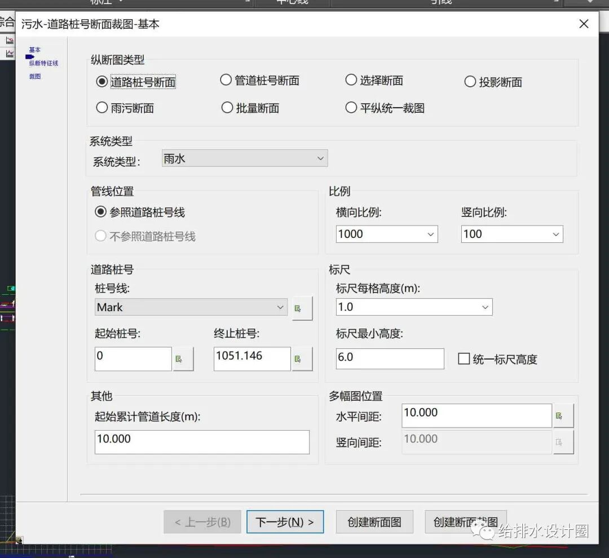The height and width of the screenshot is (558, 609).
Task: Click the pick-from-drawing icon beside the Mark stake line dropdown
Action: [302, 308]
